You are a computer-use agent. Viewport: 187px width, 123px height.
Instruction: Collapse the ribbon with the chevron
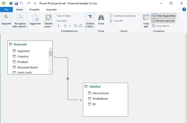[x=179, y=9]
